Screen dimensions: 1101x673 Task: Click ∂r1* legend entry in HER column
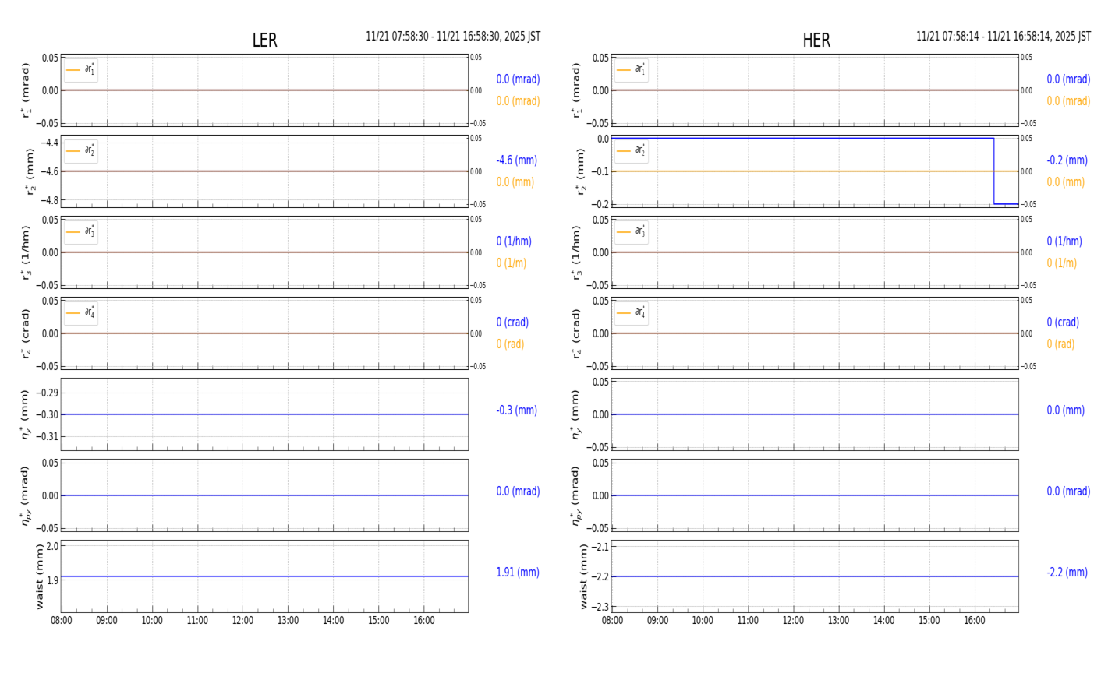click(632, 70)
